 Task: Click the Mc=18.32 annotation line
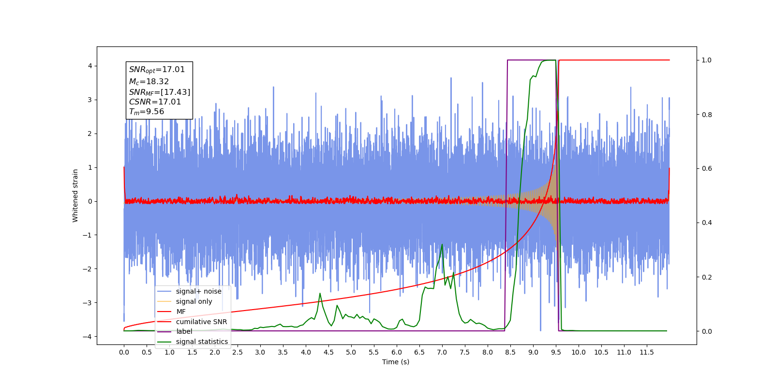click(149, 82)
